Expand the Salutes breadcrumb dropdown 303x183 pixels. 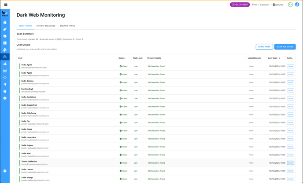click(x=265, y=4)
